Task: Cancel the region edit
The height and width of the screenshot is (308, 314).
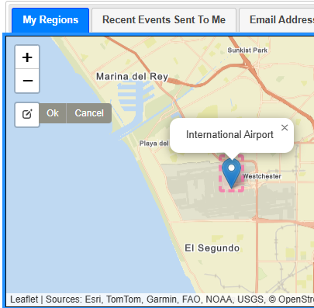Action: [89, 113]
